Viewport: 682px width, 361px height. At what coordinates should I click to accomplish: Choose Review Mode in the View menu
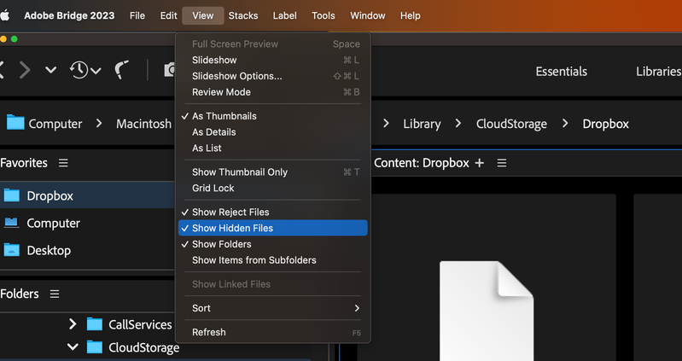272,92
